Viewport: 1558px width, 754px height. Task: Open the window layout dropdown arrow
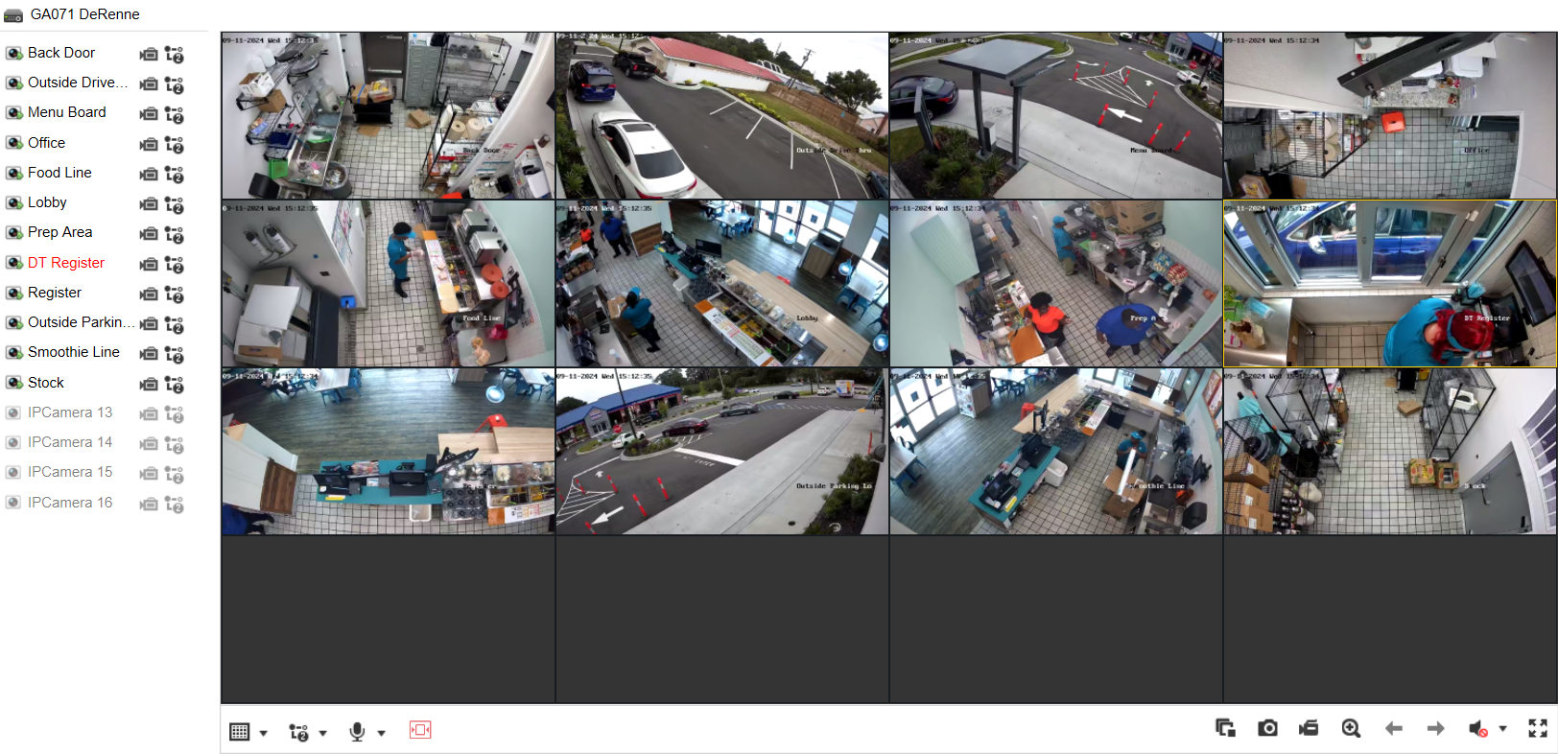(x=263, y=734)
